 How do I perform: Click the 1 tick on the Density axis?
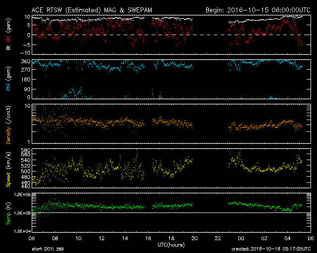pyautogui.click(x=29, y=142)
